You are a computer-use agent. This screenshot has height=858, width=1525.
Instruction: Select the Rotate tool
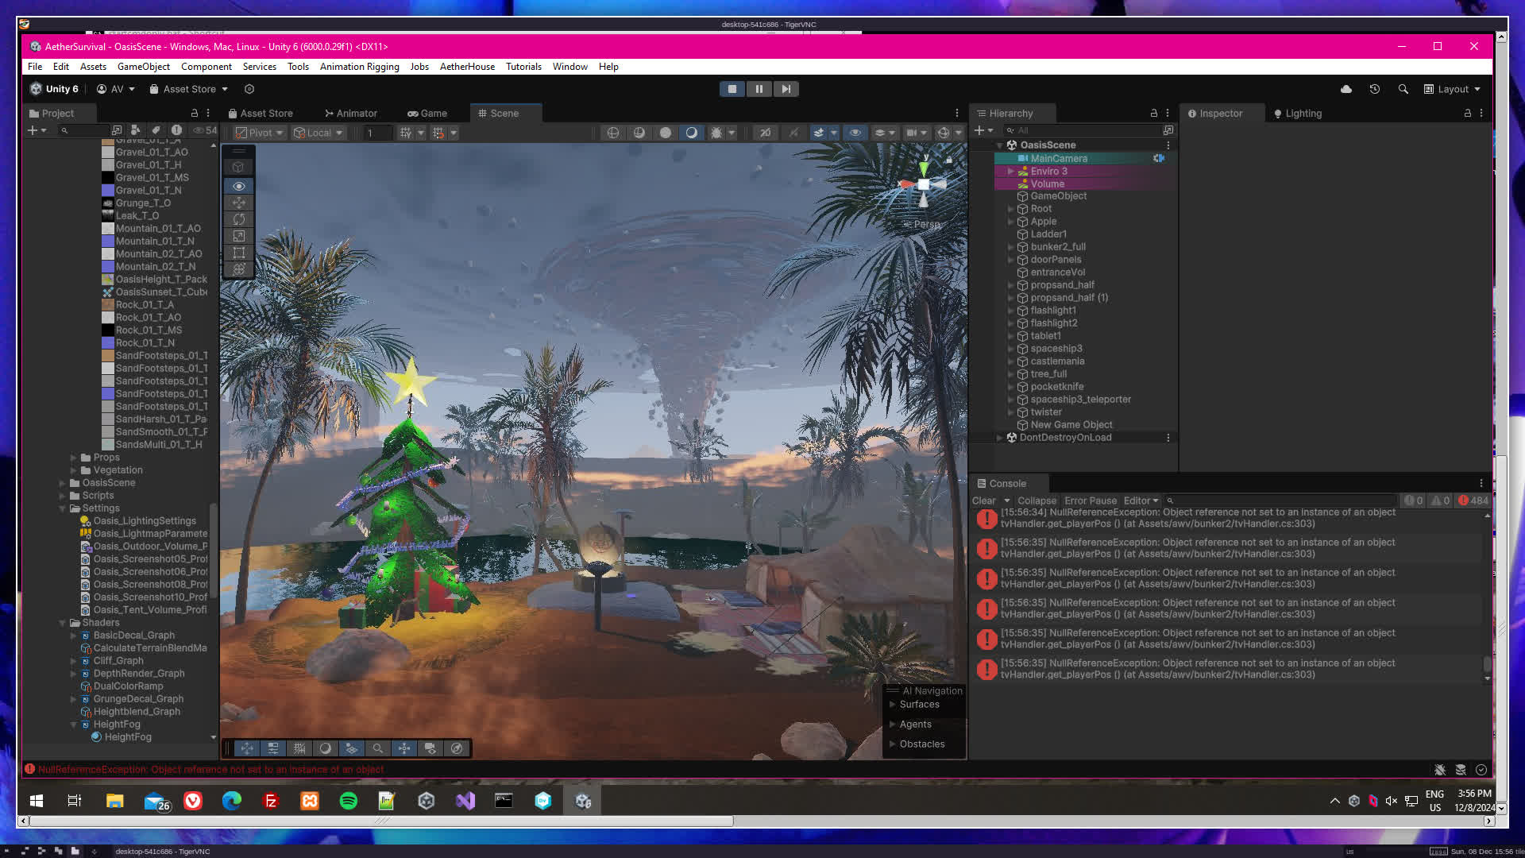click(238, 219)
